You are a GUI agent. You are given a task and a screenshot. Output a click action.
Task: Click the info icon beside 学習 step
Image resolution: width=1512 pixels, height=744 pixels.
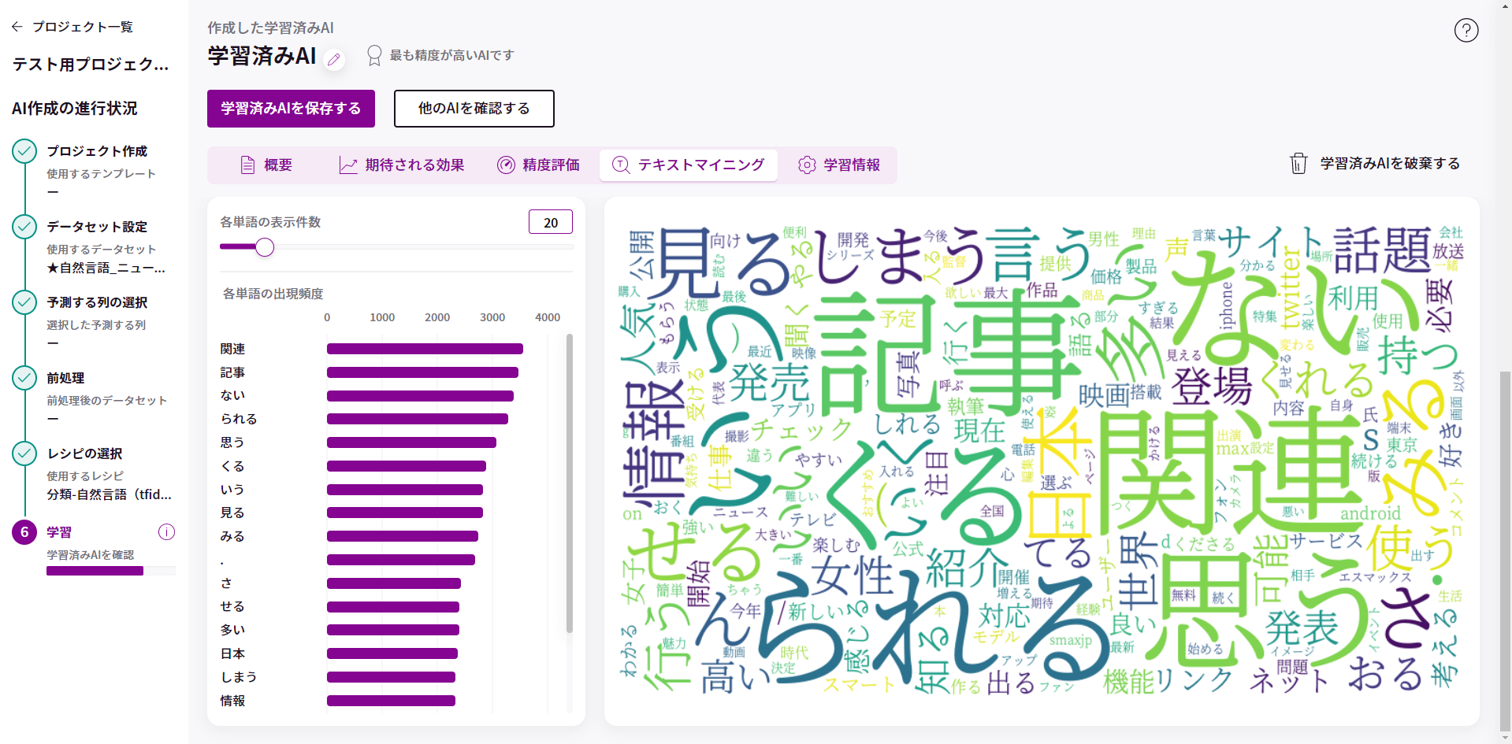(x=166, y=532)
